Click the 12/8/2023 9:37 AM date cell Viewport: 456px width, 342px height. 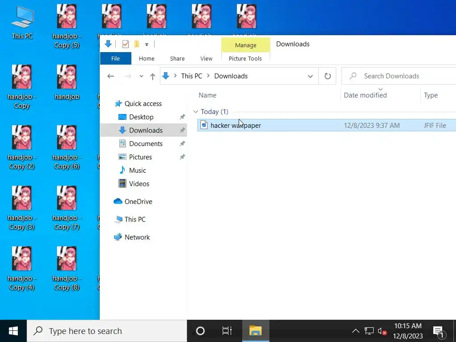point(372,125)
